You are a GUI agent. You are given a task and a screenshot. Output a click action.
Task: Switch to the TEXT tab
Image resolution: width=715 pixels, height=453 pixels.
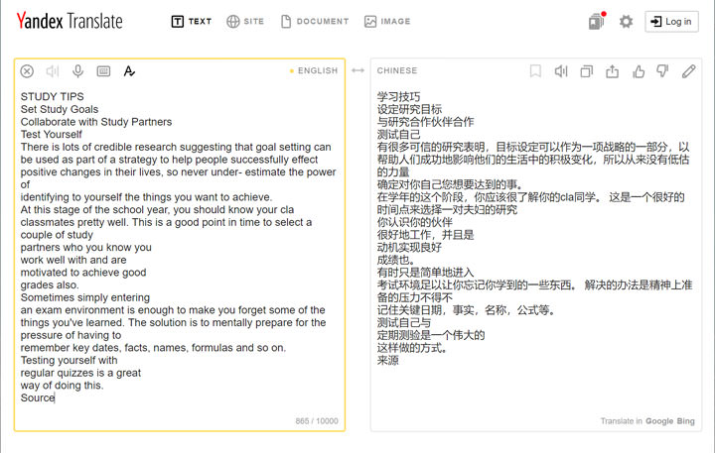[192, 22]
